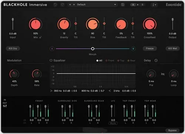Screen dimensions: 185x134
Task: Open the info menu dropdown
Action: click(x=154, y=5)
